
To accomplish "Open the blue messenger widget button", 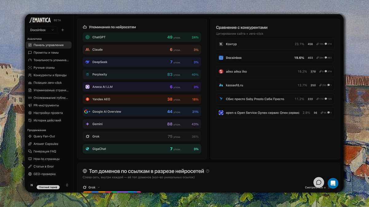I will tap(333, 183).
